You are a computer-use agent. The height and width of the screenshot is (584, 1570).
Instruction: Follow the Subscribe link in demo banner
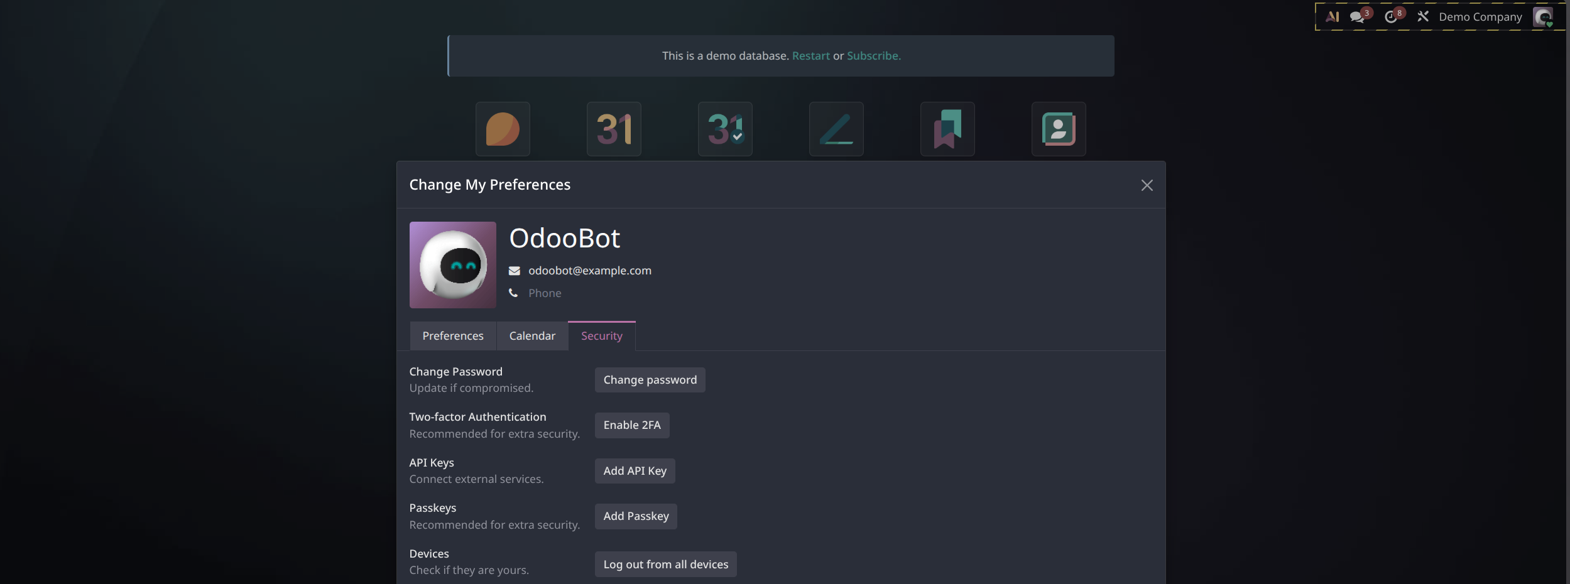[874, 56]
